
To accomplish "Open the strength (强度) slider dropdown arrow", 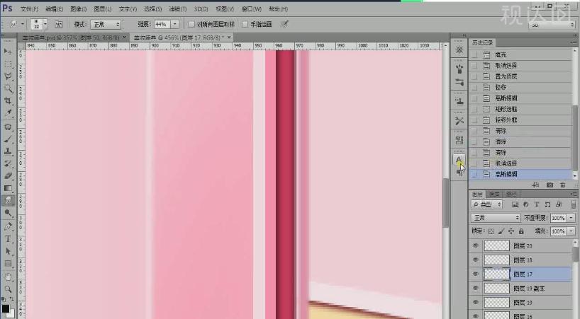I will coord(175,24).
